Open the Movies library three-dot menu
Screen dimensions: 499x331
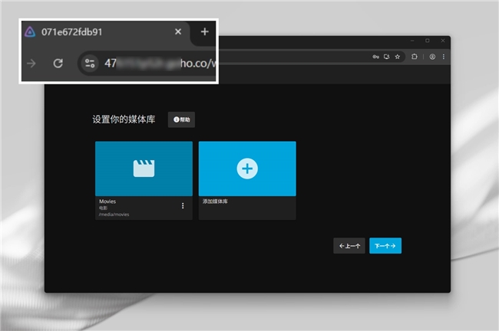tap(183, 206)
